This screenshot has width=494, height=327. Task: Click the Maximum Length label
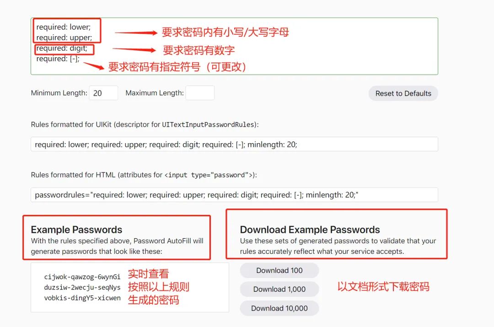155,93
